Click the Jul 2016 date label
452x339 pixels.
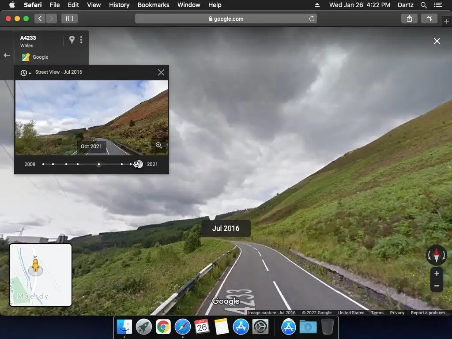[x=226, y=228]
